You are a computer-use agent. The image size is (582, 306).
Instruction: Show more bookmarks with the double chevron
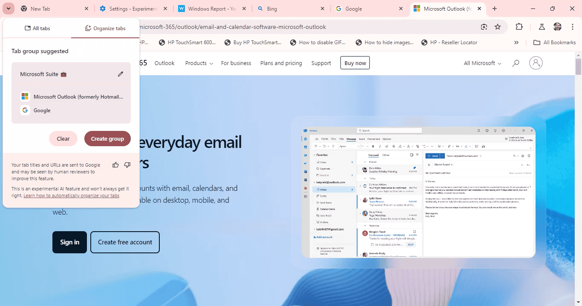[x=516, y=42]
